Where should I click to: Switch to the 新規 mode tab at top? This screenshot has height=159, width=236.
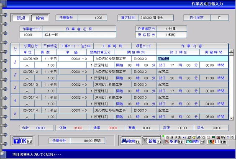coord(21,18)
